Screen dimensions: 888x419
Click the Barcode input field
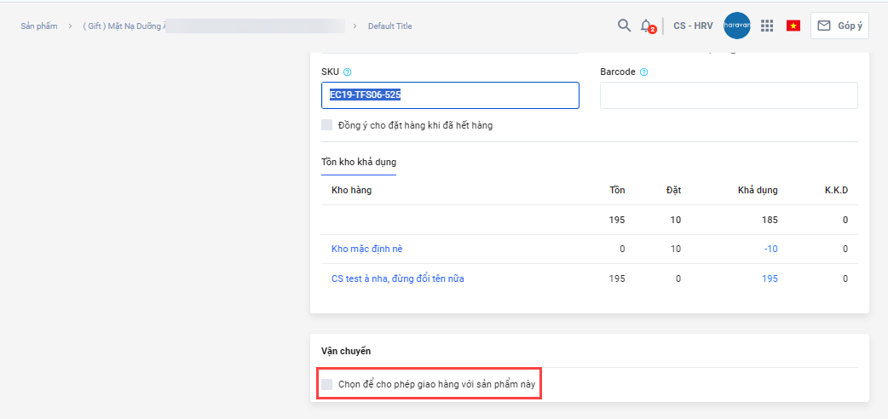pos(729,95)
